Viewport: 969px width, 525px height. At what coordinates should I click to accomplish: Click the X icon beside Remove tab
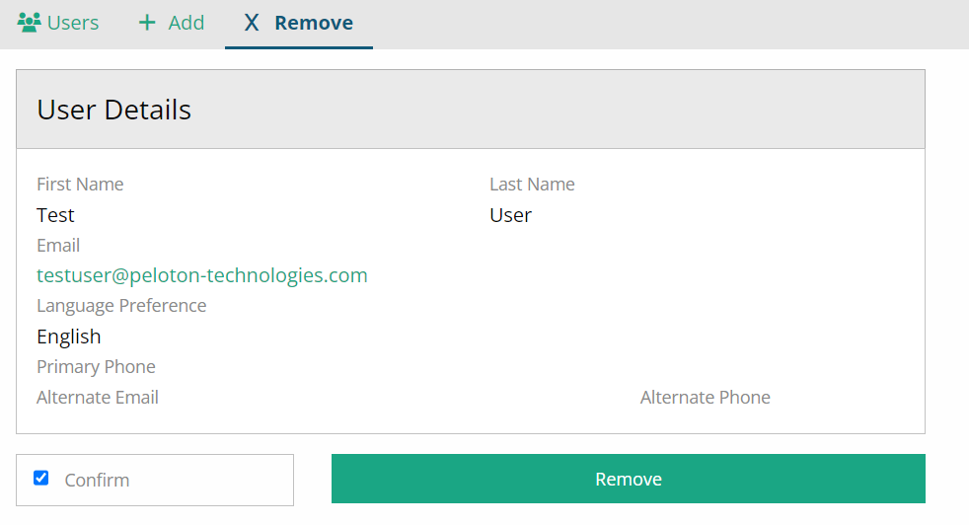pos(252,23)
